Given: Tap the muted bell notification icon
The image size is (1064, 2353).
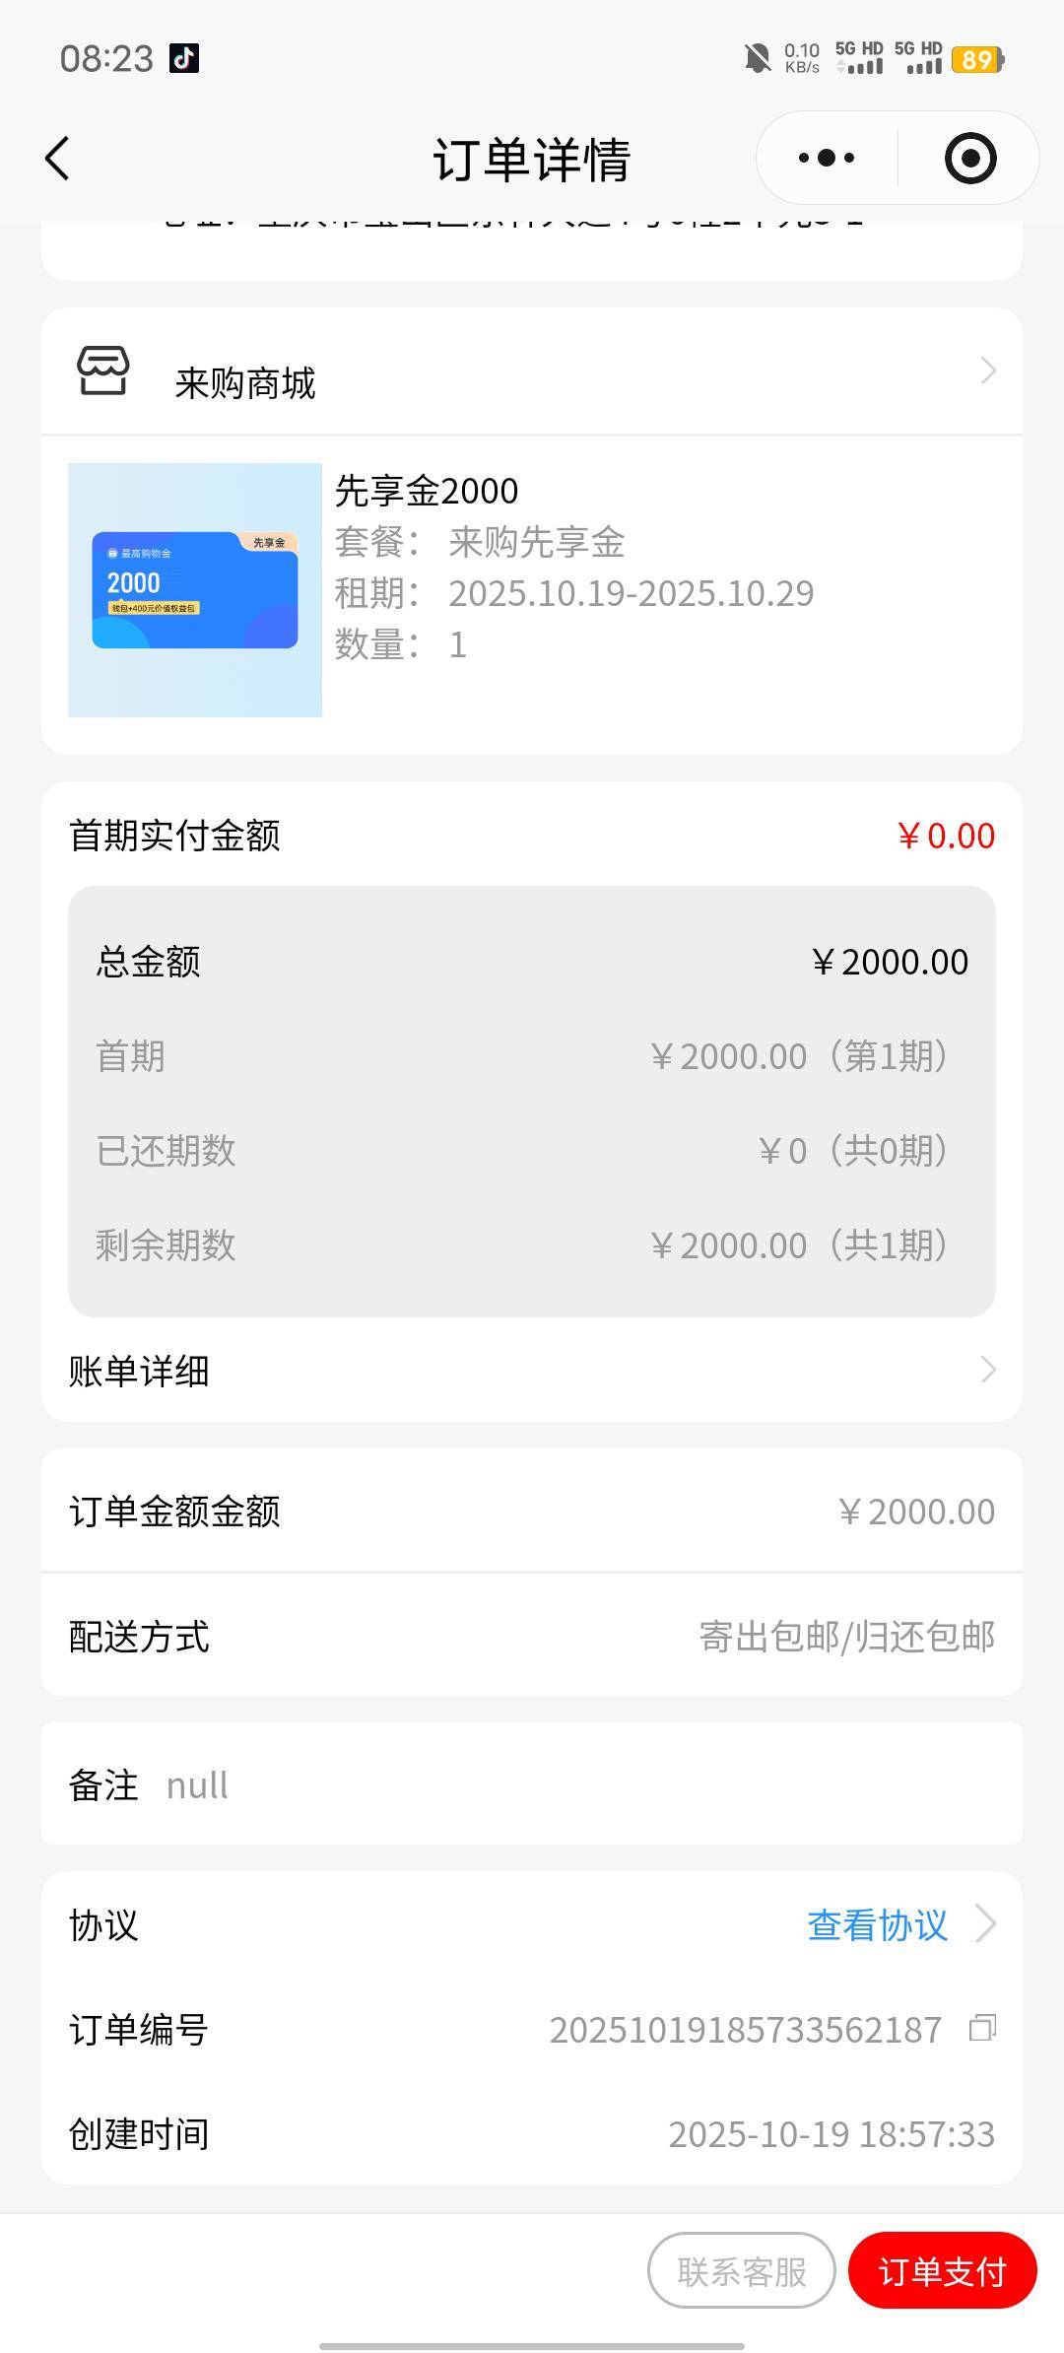Looking at the screenshot, I should 758,59.
